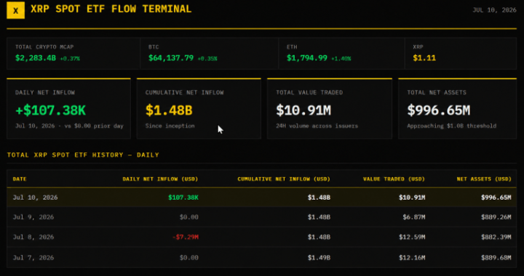Screen dimensions: 524x276
Task: Sort by Net Assets (USD) column
Action: coord(484,179)
